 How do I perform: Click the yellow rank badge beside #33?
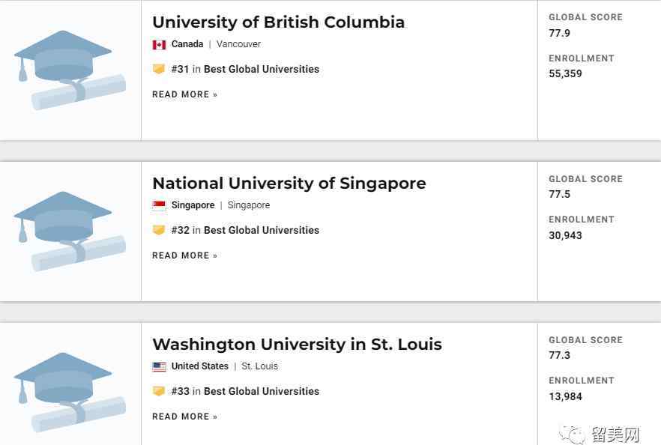click(159, 391)
